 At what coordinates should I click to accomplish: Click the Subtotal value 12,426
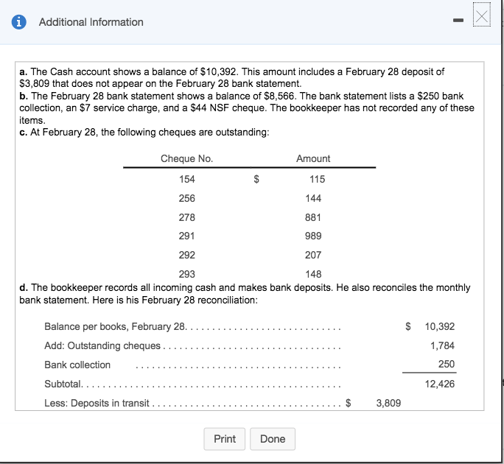(440, 384)
